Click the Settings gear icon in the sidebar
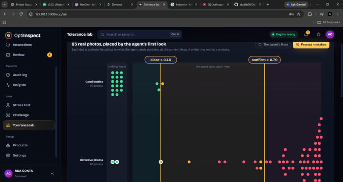 [8, 155]
